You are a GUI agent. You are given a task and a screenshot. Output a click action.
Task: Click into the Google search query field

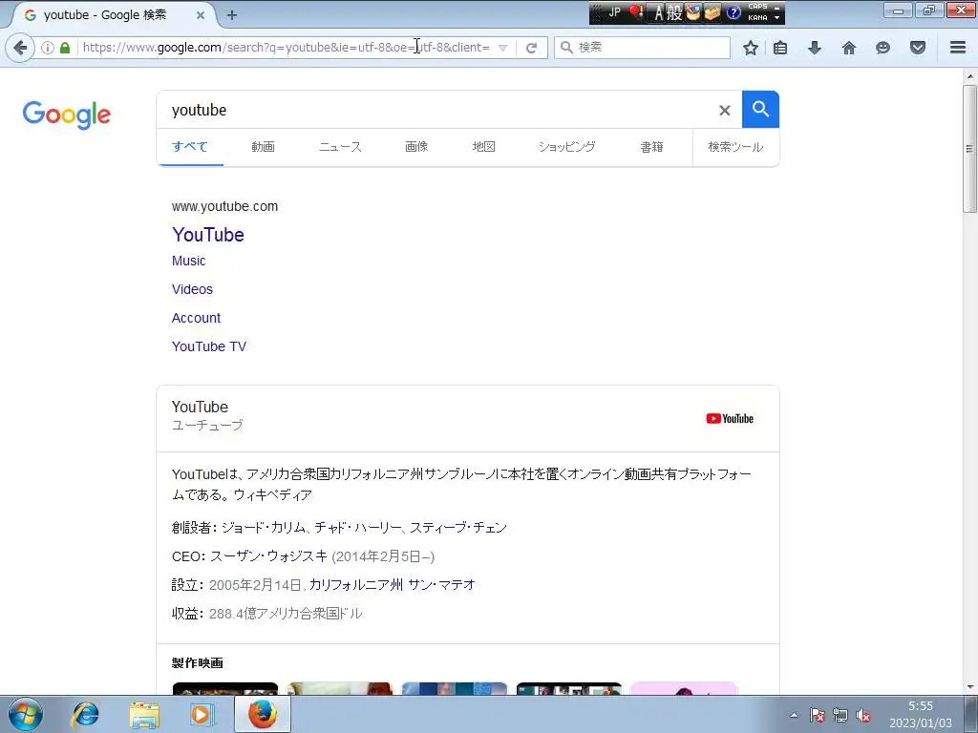coord(436,111)
